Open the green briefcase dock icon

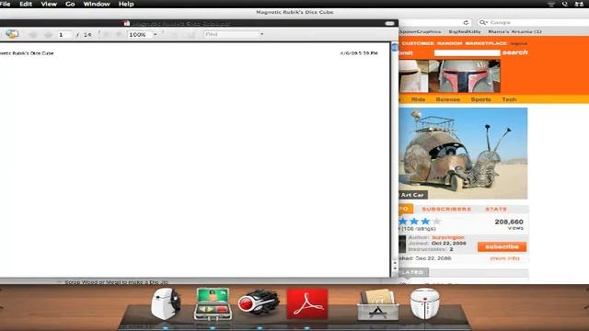(213, 304)
